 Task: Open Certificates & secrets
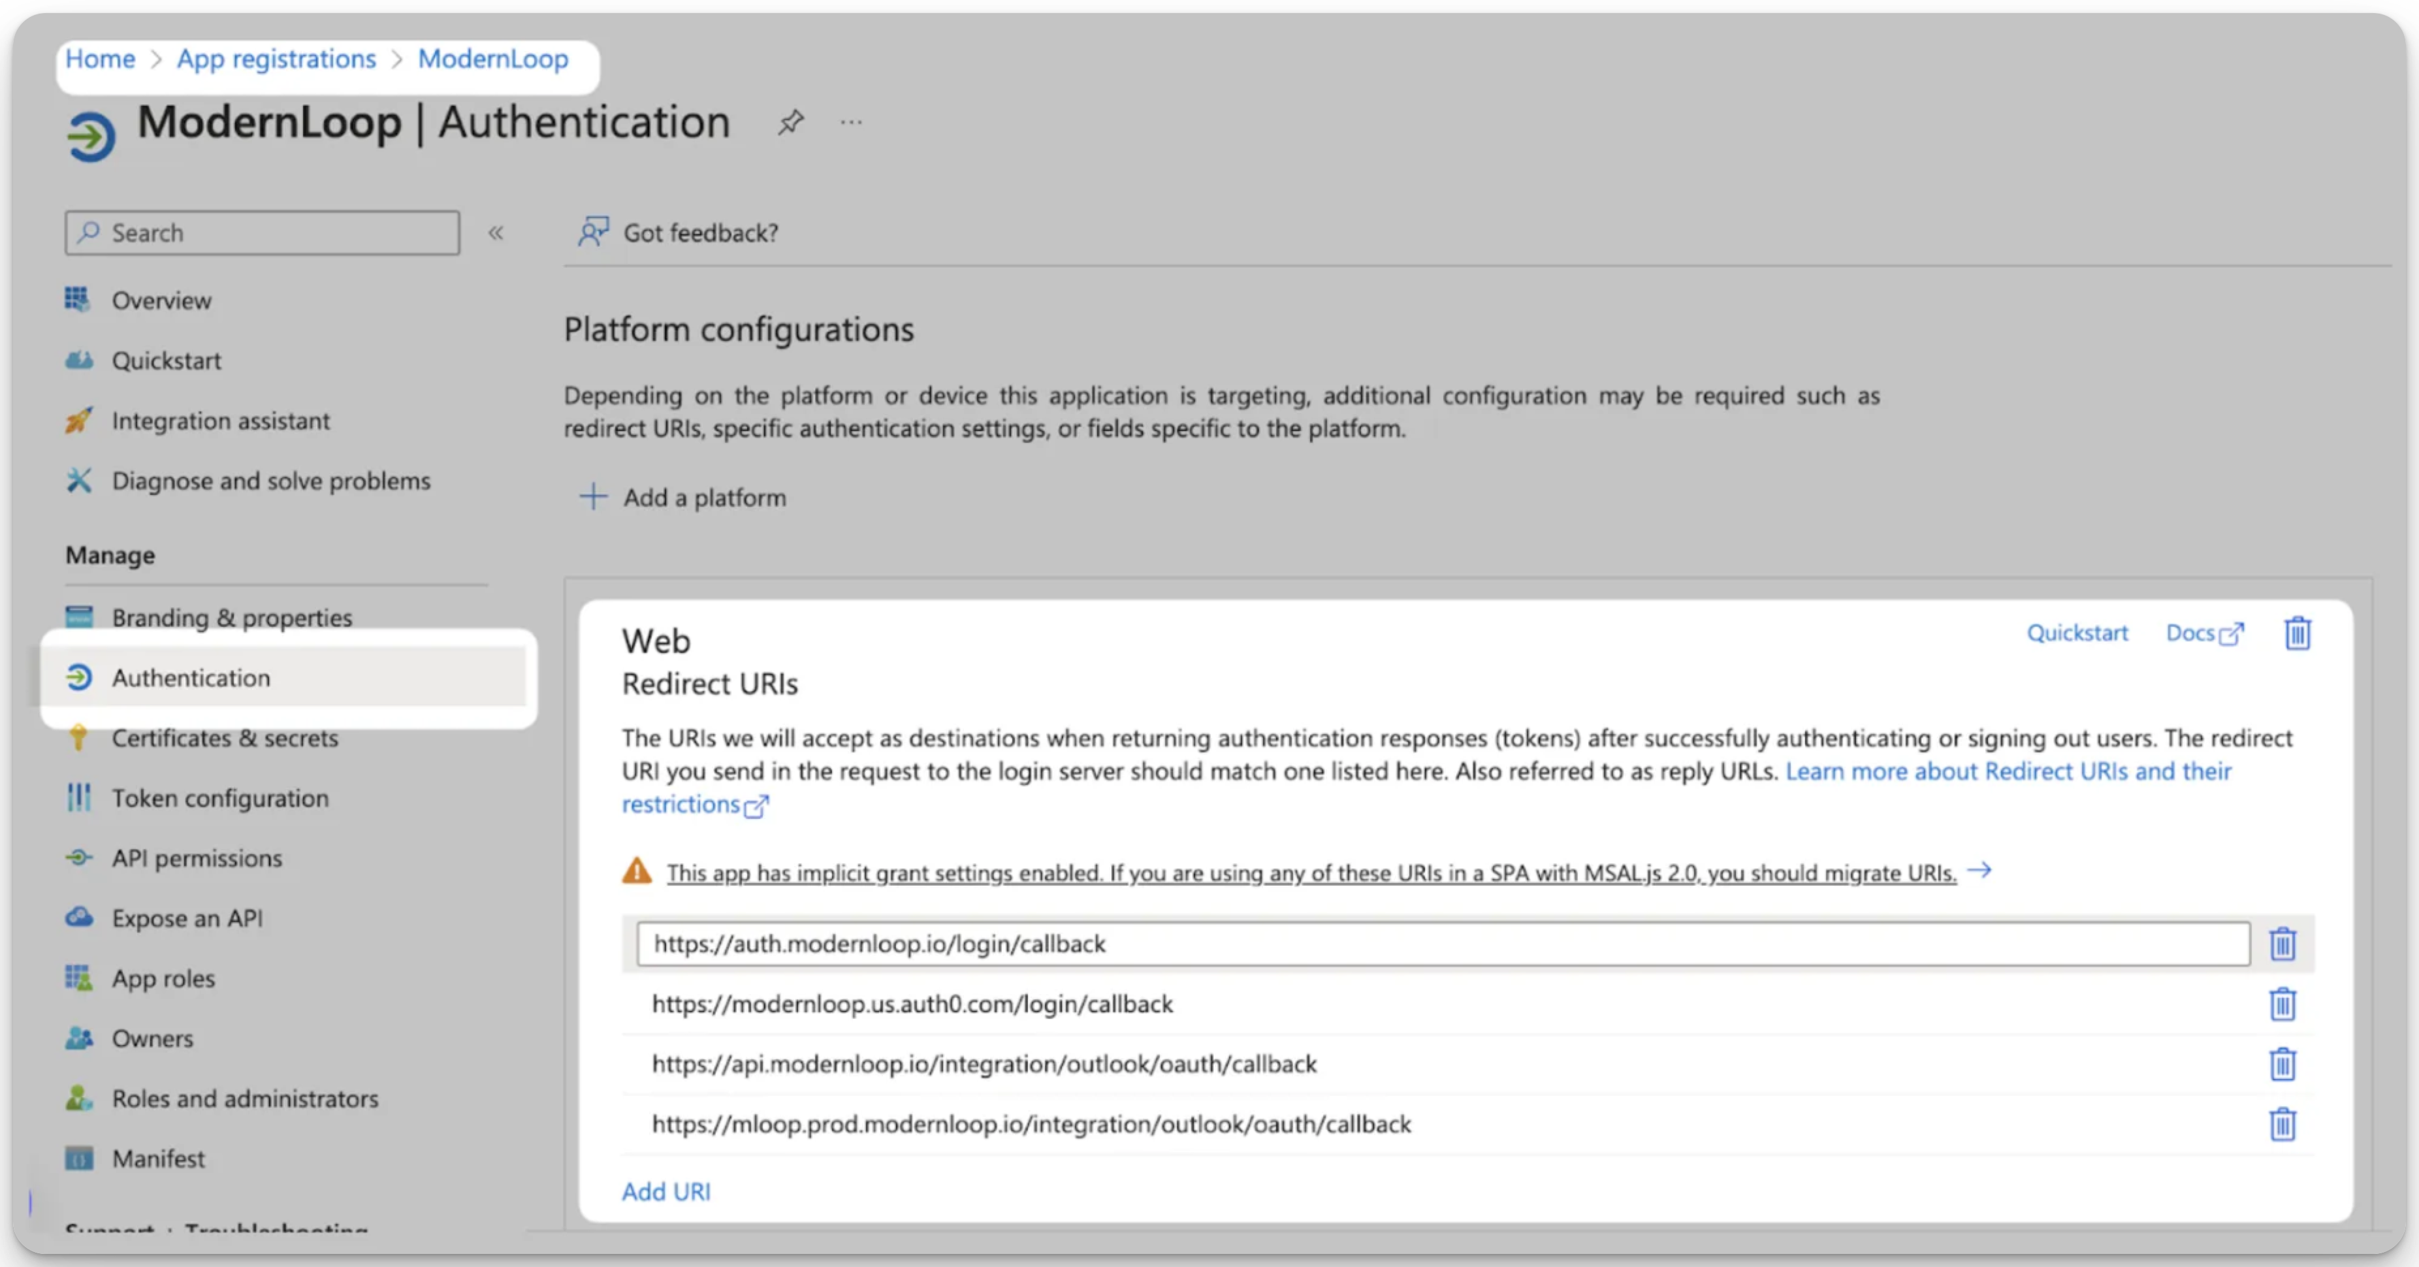click(225, 738)
